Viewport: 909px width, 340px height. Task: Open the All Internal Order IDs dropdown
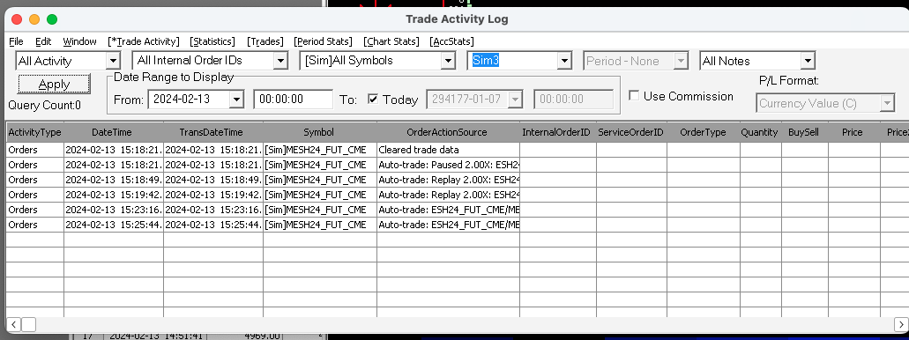[280, 61]
